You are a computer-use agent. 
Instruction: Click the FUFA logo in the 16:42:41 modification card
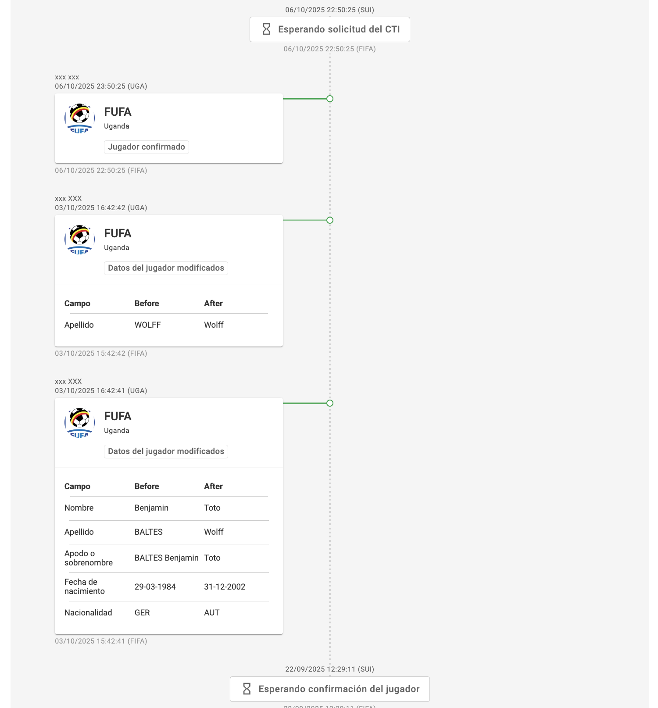(80, 423)
